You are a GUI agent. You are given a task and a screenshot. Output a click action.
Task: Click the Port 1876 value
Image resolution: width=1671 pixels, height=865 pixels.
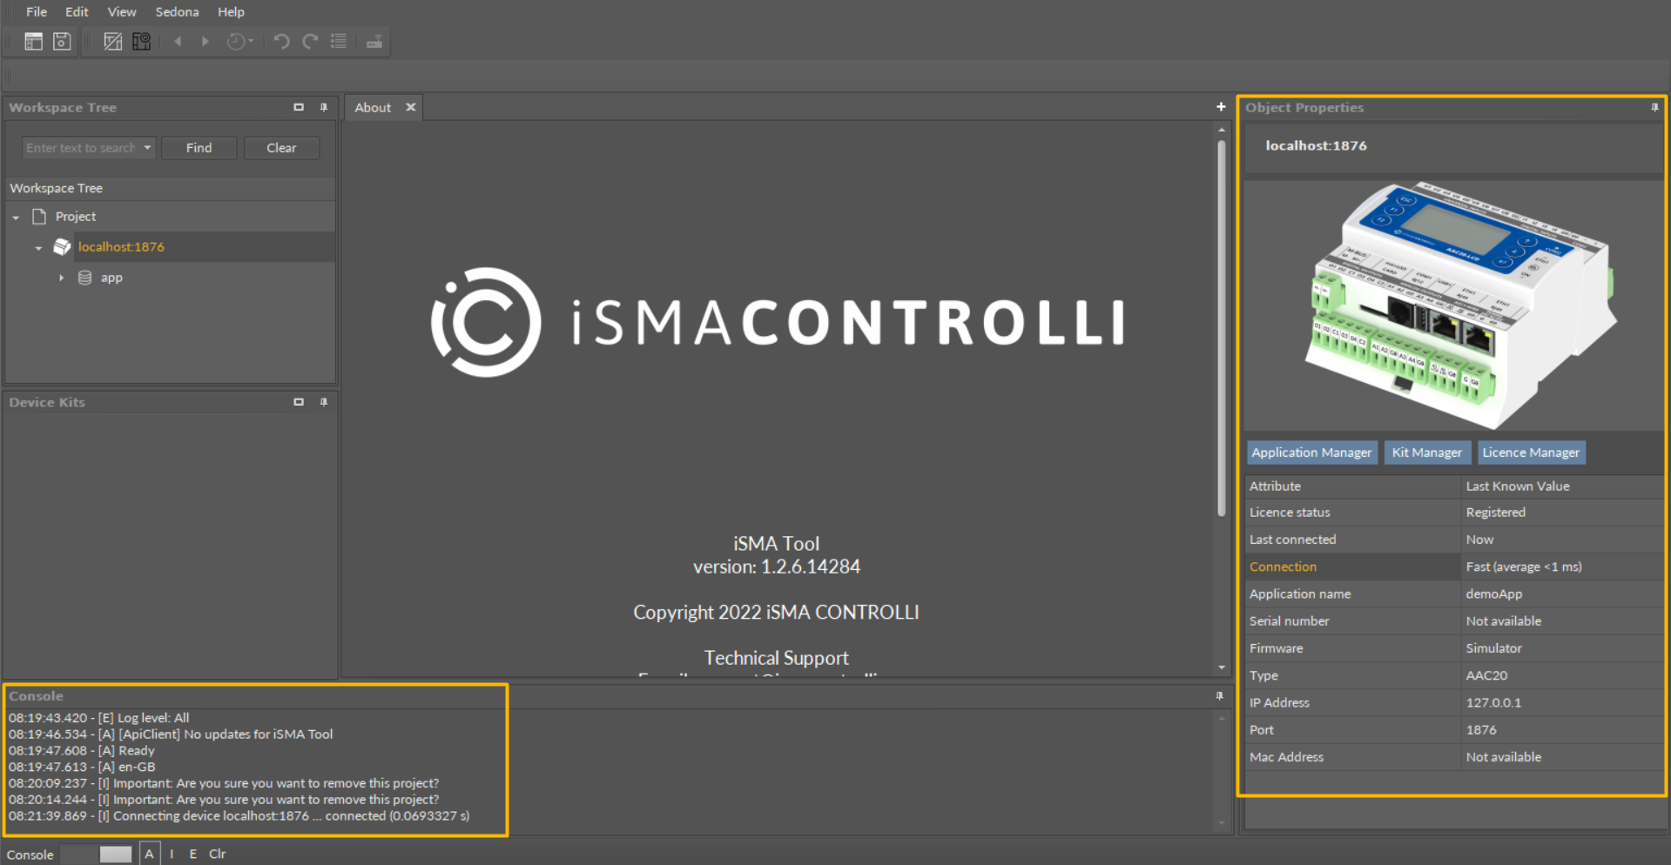1480,730
